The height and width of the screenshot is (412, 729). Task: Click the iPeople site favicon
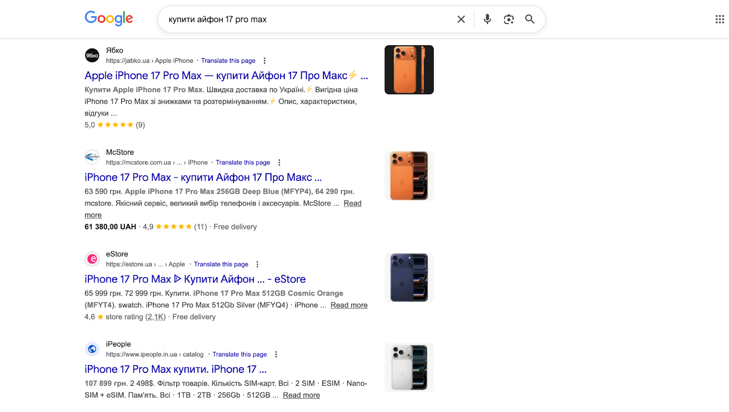pyautogui.click(x=92, y=349)
